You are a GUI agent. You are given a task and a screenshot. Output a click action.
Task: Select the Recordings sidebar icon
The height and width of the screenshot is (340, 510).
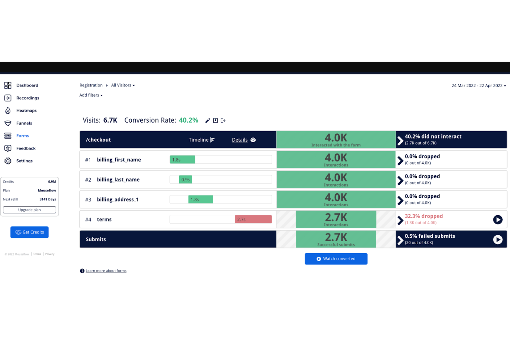pyautogui.click(x=8, y=98)
